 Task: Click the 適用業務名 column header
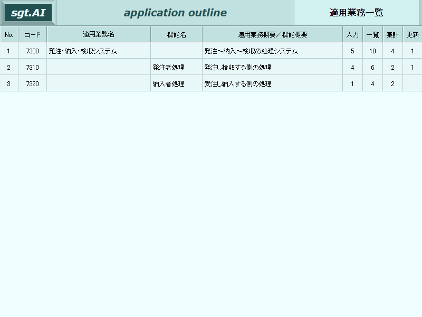(x=99, y=34)
